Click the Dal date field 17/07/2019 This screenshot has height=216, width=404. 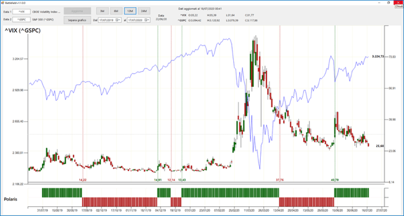pos(110,20)
